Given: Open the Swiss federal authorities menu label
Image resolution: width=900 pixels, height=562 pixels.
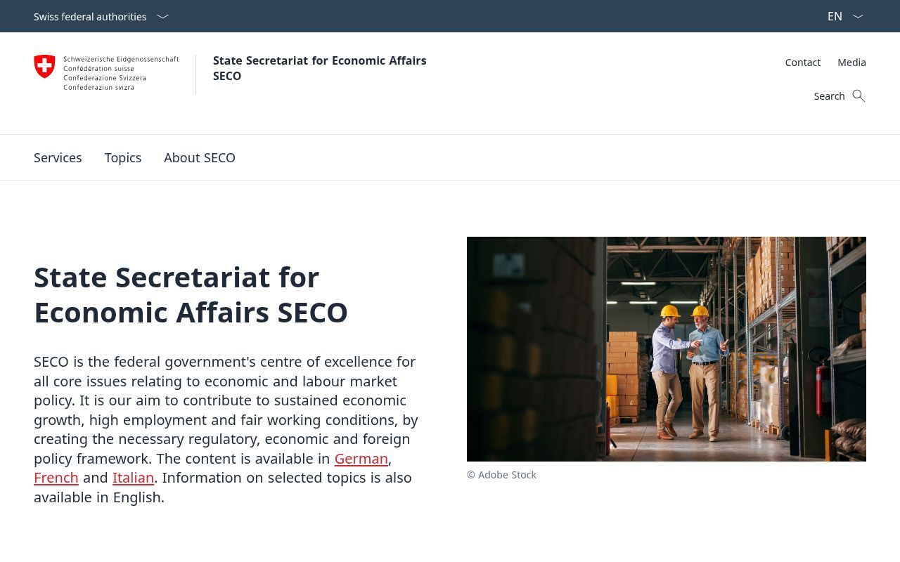Looking at the screenshot, I should point(90,17).
